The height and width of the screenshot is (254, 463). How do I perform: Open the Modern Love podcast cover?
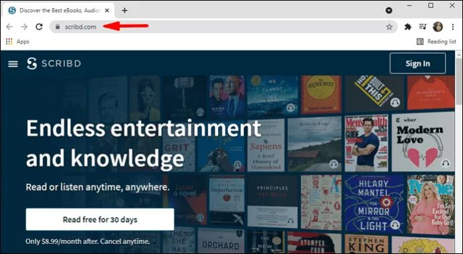pyautogui.click(x=423, y=143)
